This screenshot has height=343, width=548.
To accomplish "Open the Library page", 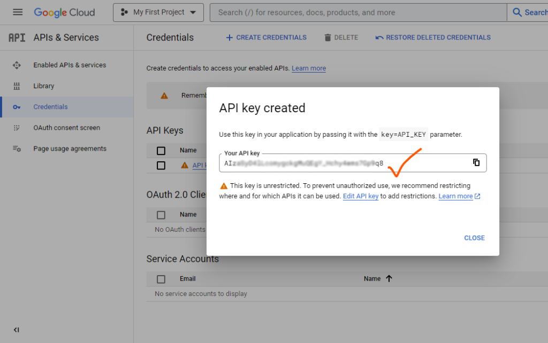I will (44, 86).
